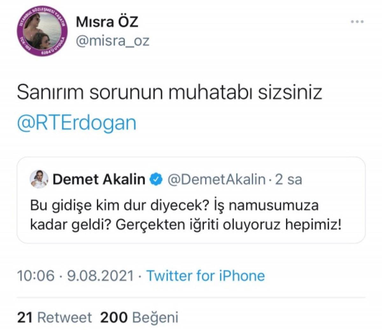This screenshot has width=382, height=330.
Task: View the 200 Beğeni likes list
Action: [x=139, y=317]
